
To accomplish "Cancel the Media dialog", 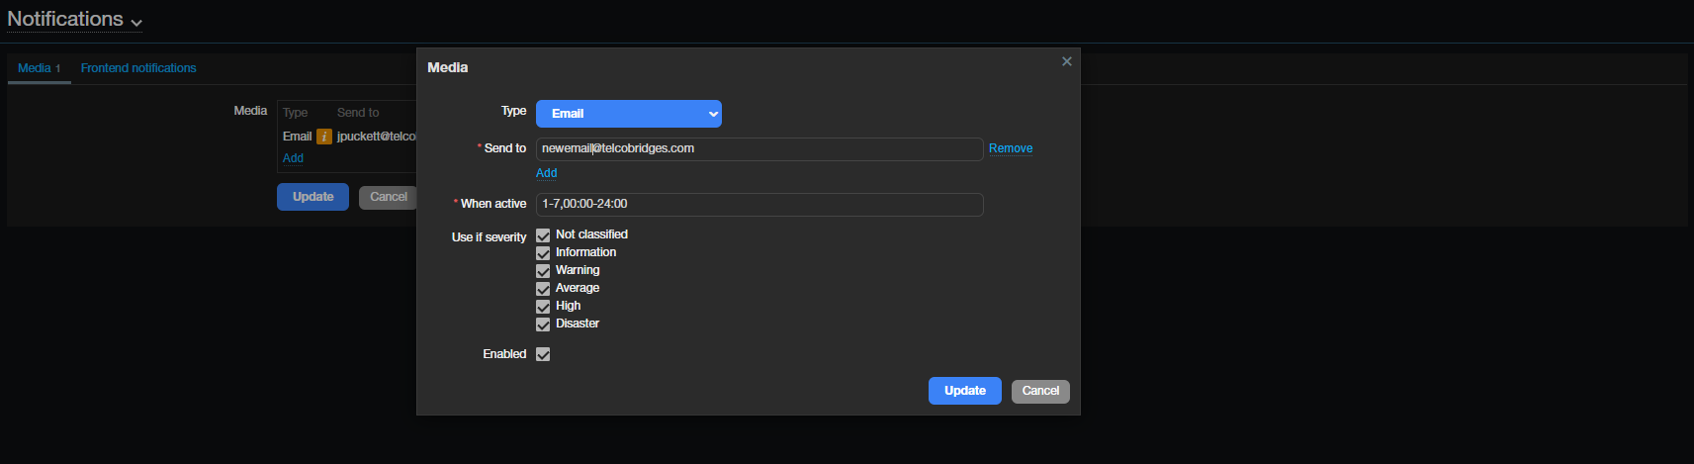I will (x=1040, y=391).
